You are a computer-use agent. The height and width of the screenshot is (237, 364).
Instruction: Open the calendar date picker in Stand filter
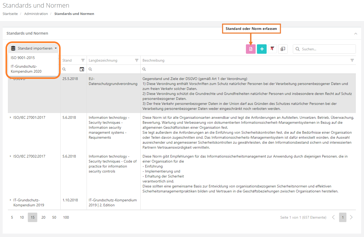[82, 69]
